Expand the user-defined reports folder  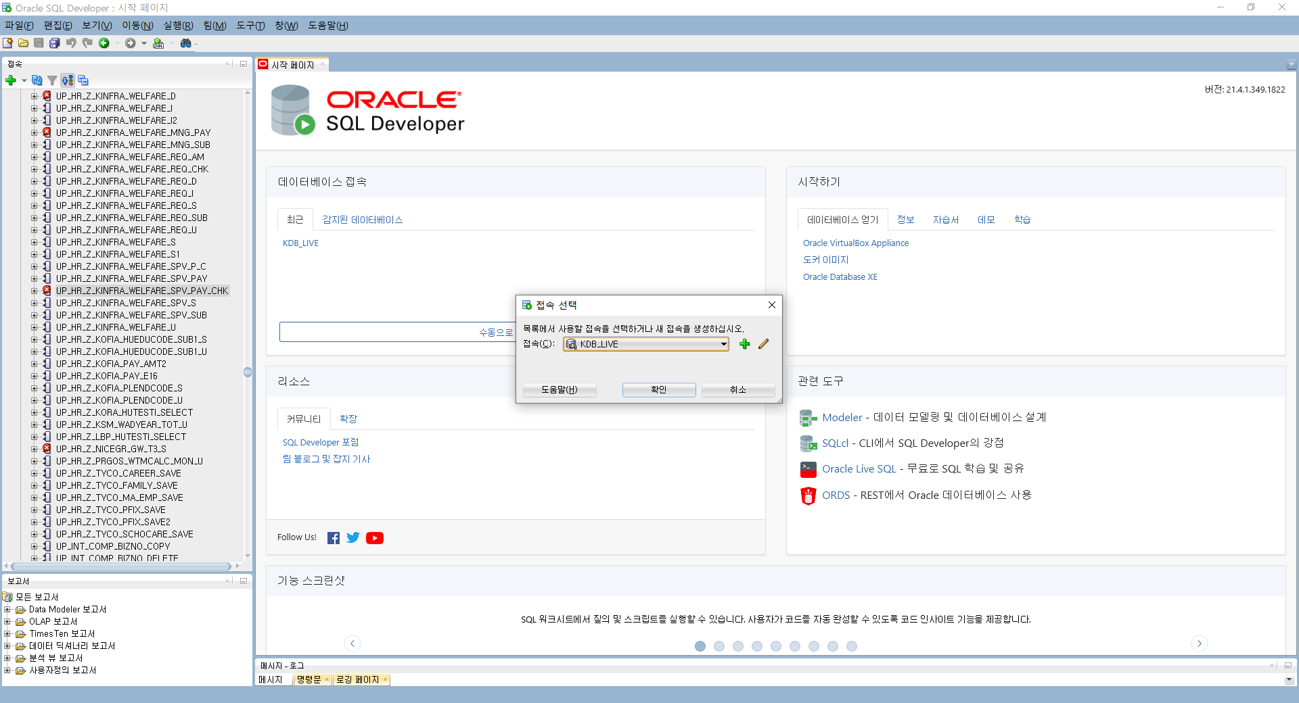(x=7, y=671)
